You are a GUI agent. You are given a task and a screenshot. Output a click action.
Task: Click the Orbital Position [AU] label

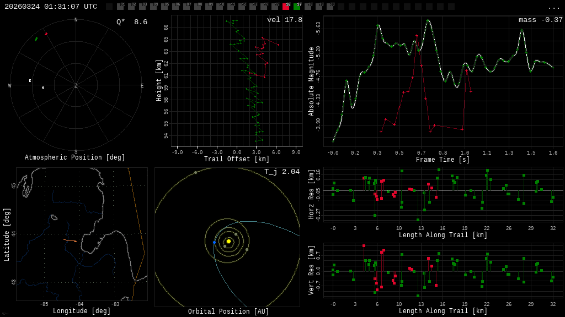pos(228,311)
